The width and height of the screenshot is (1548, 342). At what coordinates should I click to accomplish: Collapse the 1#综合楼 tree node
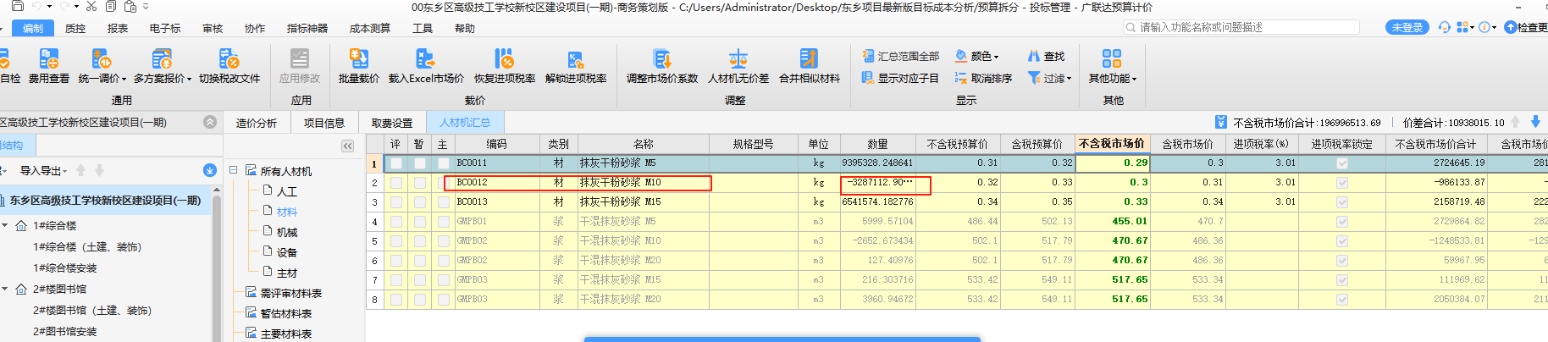[x=5, y=225]
